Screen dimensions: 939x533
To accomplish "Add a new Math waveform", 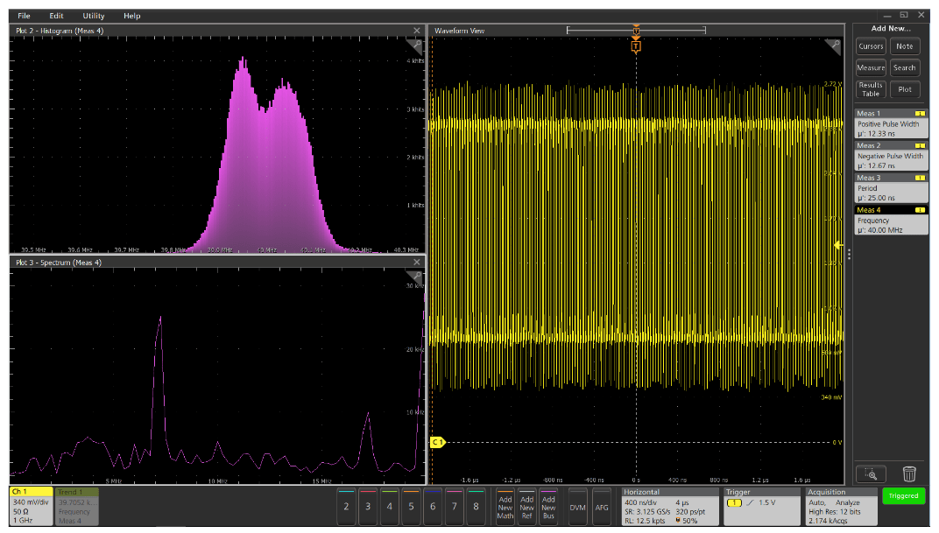I will 506,506.
